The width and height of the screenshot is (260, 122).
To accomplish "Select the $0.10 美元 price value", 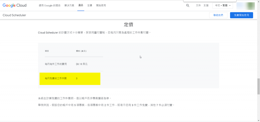I will pos(82,64).
